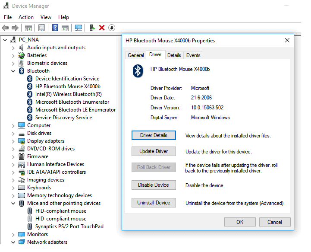Collapse the PC_NNA root node
Screen dimensions: 311x252
5,40
